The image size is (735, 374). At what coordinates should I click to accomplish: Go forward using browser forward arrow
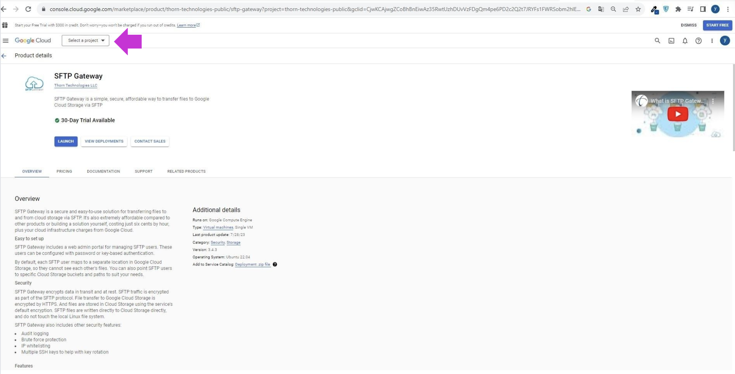pos(16,9)
